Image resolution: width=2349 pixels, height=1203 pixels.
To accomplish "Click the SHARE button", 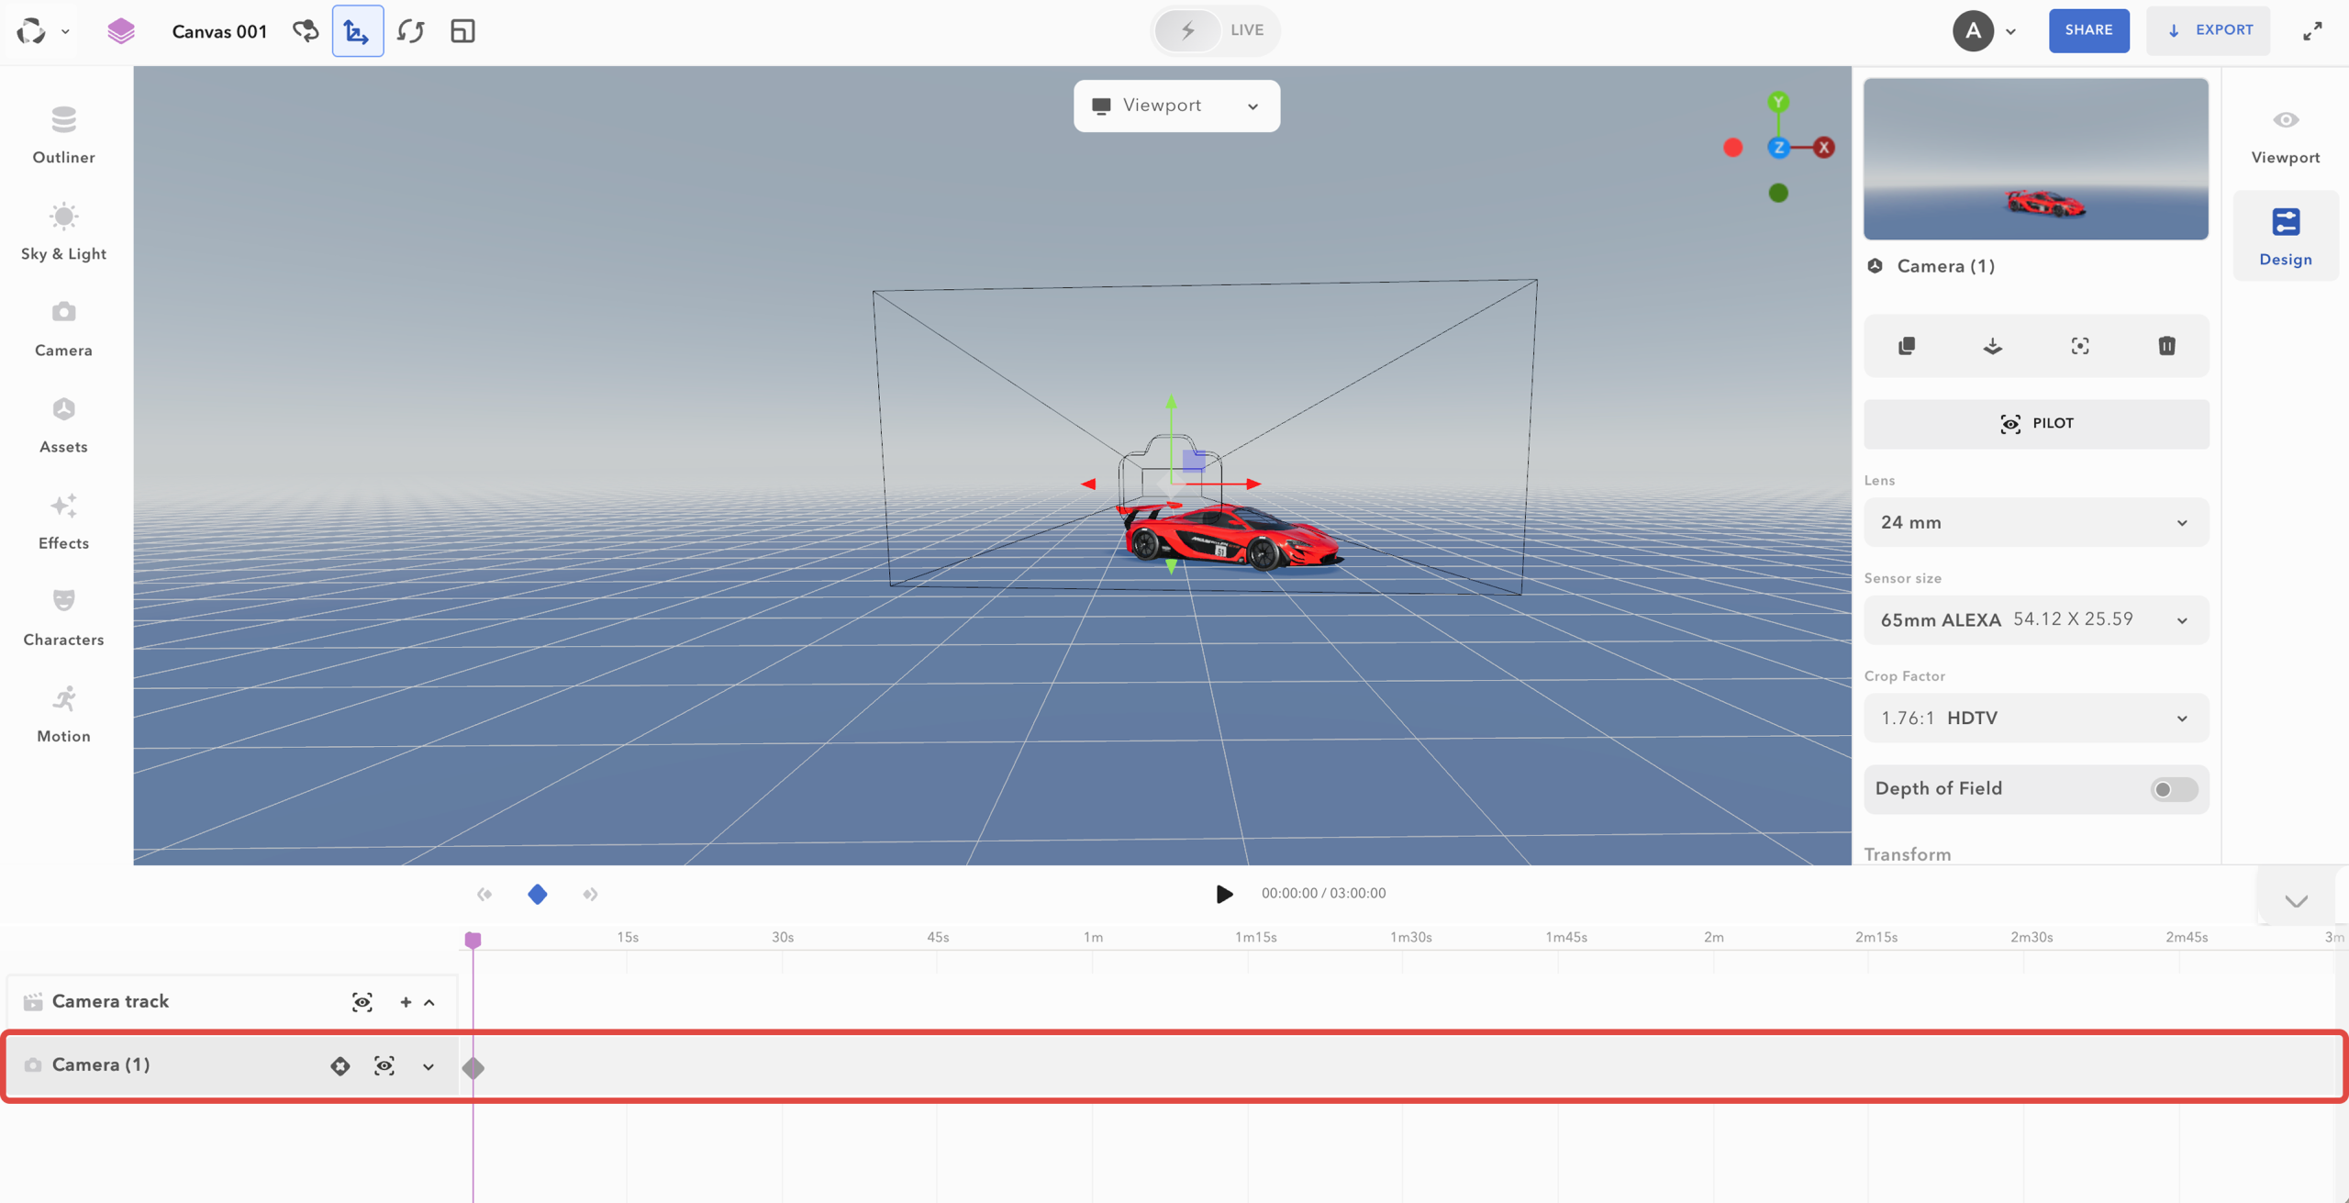I will [2088, 30].
